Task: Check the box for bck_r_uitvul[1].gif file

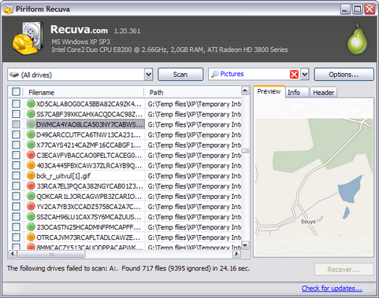Action: (16, 175)
